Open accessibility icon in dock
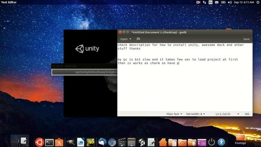 [221, 142]
